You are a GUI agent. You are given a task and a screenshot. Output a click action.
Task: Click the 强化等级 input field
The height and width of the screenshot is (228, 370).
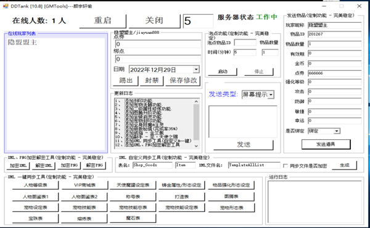(335, 82)
